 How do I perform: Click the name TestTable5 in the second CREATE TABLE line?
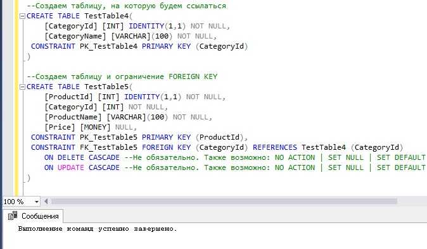click(x=106, y=87)
